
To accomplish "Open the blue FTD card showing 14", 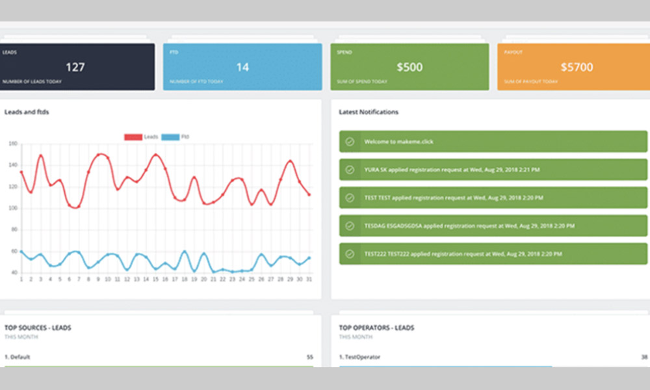I will 242,67.
